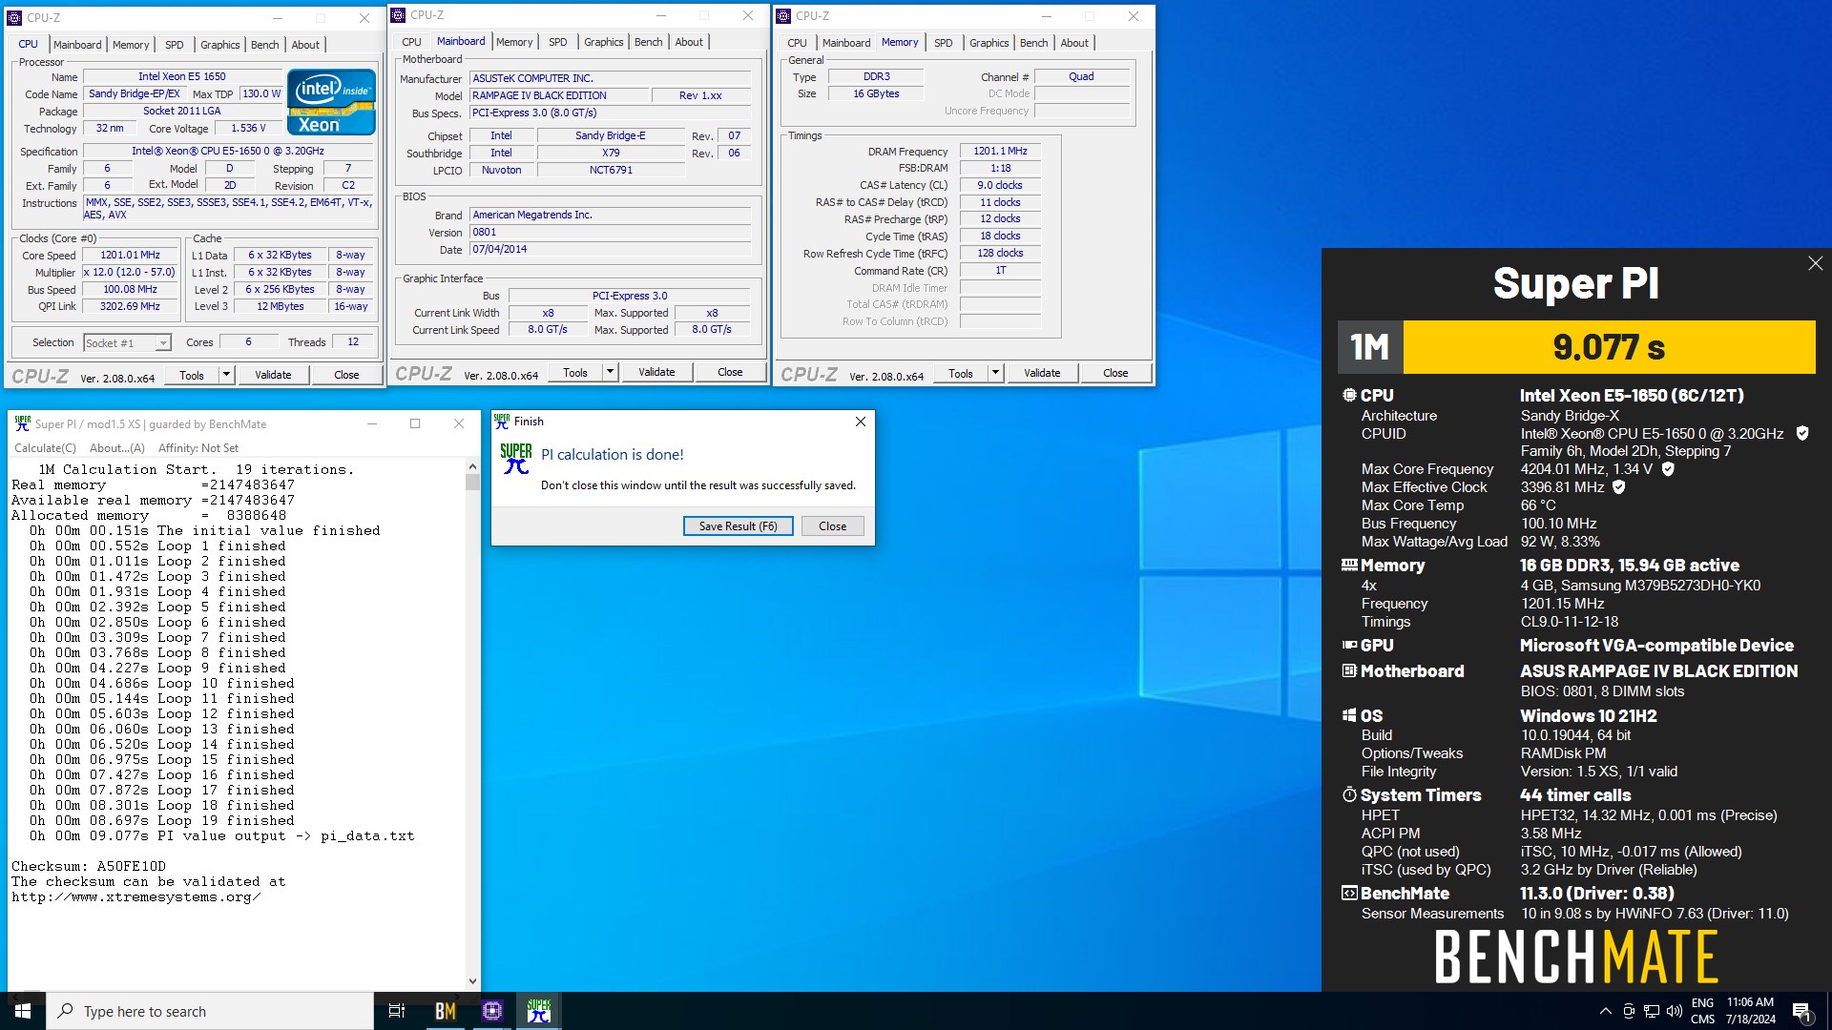The width and height of the screenshot is (1832, 1030).
Task: Open the network tray icon
Action: [x=1652, y=1011]
